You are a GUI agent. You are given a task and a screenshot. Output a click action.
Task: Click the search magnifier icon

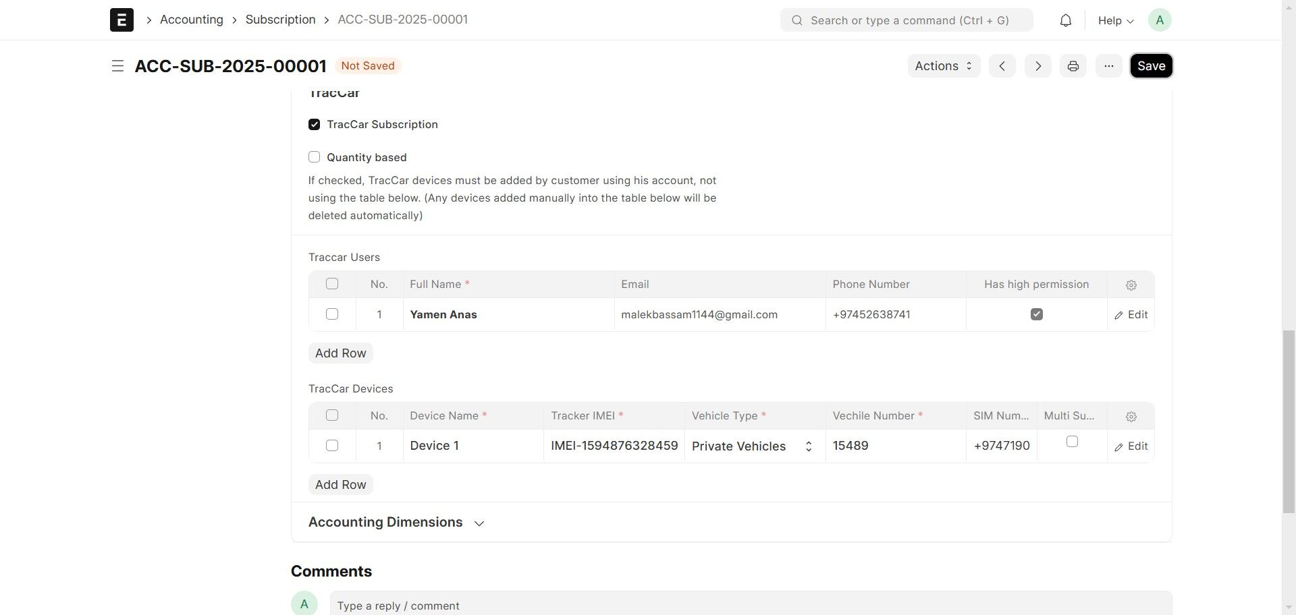(797, 20)
